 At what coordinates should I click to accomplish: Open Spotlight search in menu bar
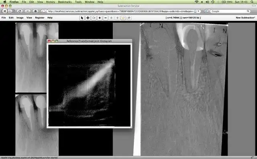pyautogui.click(x=252, y=2)
